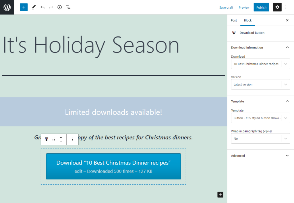Click the Download Button icon in the sidebar
The height and width of the screenshot is (203, 294).
(234, 33)
